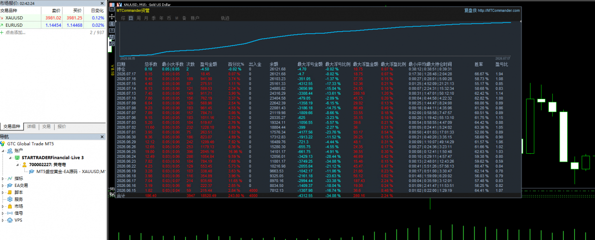Select the EURUSD symbol name
The image size is (595, 240).
click(x=14, y=25)
